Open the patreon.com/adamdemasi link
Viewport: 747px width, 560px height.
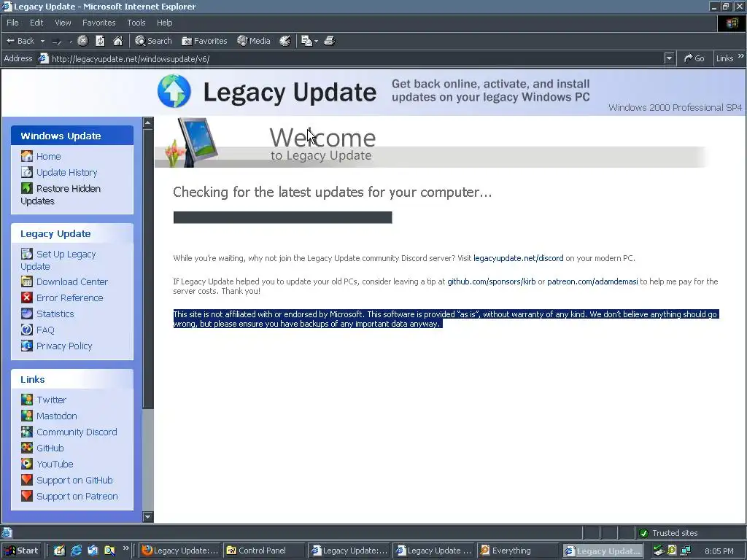coord(592,281)
